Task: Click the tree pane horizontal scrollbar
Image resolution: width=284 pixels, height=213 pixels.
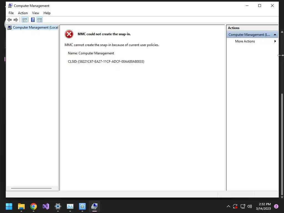Action: (31, 188)
